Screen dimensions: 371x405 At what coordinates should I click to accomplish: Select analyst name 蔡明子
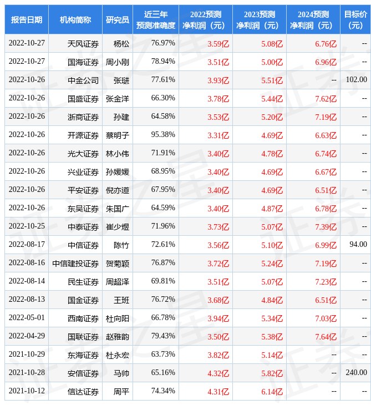(118, 135)
